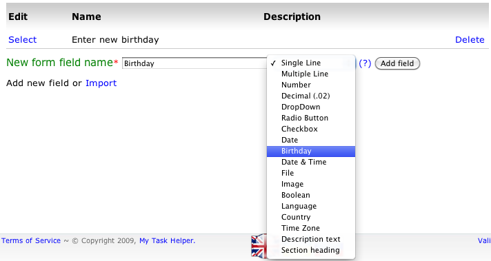Choose Multiple Line field type
Viewport: 491px width, 261px height.
pyautogui.click(x=310, y=74)
